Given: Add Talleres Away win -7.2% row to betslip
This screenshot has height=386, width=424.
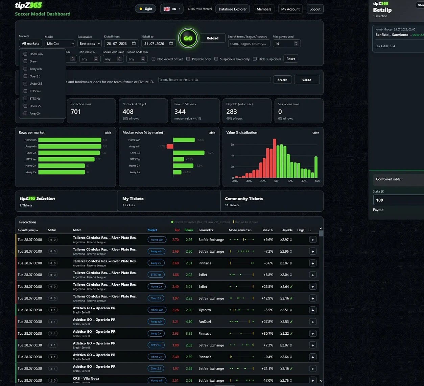Looking at the screenshot, I should (313, 251).
